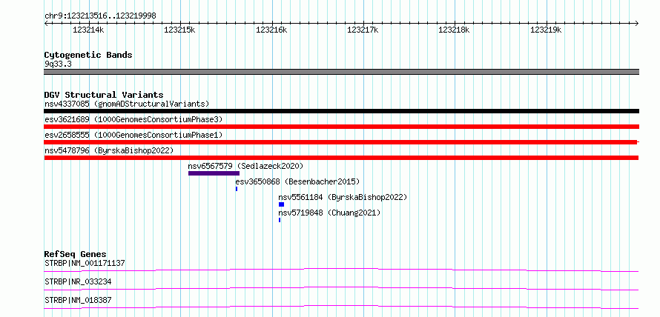Open the nsv4337085 gnomAD variant label
660x317 pixels.
(x=127, y=104)
